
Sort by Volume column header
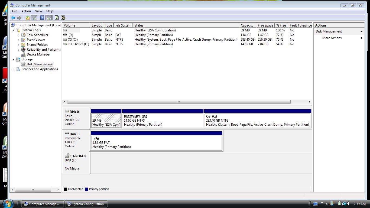coord(76,25)
